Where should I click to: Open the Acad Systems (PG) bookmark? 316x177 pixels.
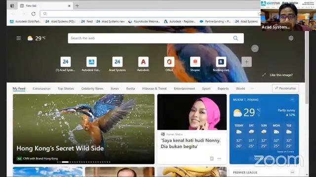tap(60, 21)
